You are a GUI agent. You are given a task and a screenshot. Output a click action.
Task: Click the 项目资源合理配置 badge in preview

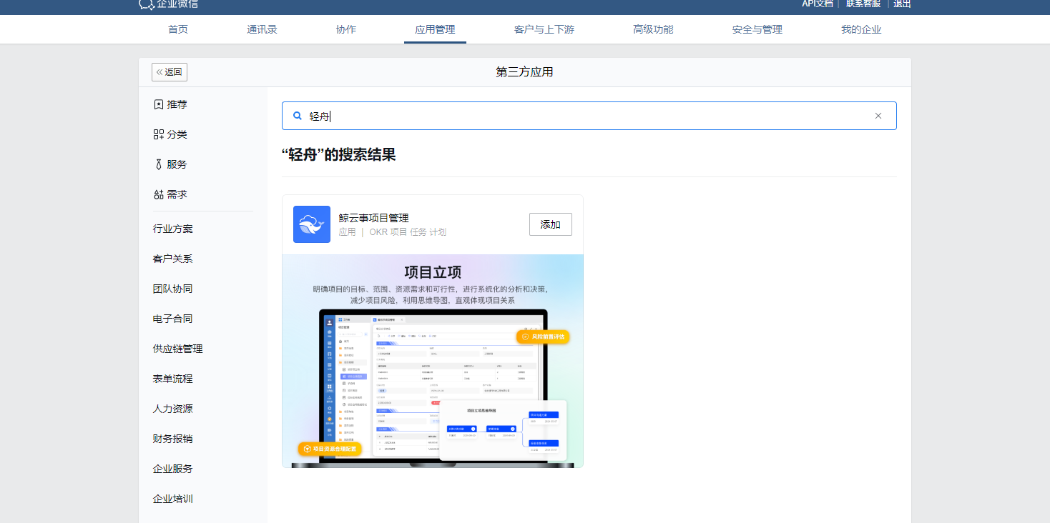(330, 449)
